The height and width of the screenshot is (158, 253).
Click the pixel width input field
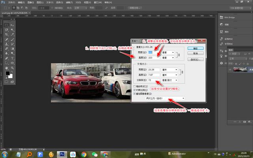[x=154, y=53]
